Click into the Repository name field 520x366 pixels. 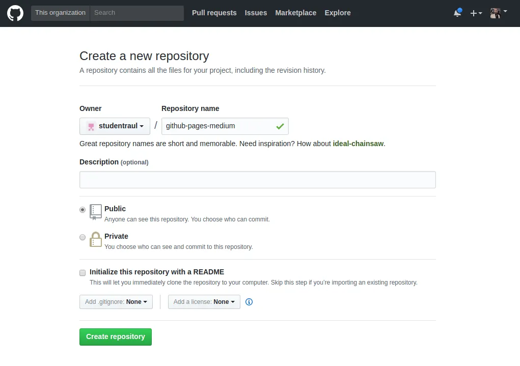225,126
